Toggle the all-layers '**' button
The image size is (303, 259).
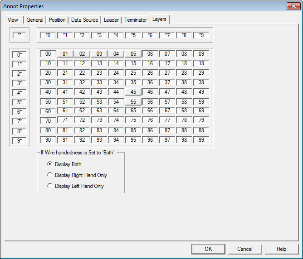20,35
